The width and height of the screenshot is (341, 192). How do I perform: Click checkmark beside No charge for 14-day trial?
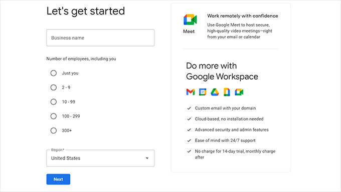click(x=189, y=151)
